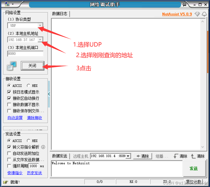Enable the 接收数据不显示 checkbox
Screen dimensions: 210x187
(9, 104)
